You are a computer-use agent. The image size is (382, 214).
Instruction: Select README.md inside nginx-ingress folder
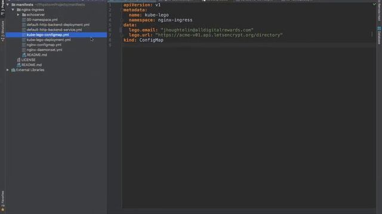[37, 55]
